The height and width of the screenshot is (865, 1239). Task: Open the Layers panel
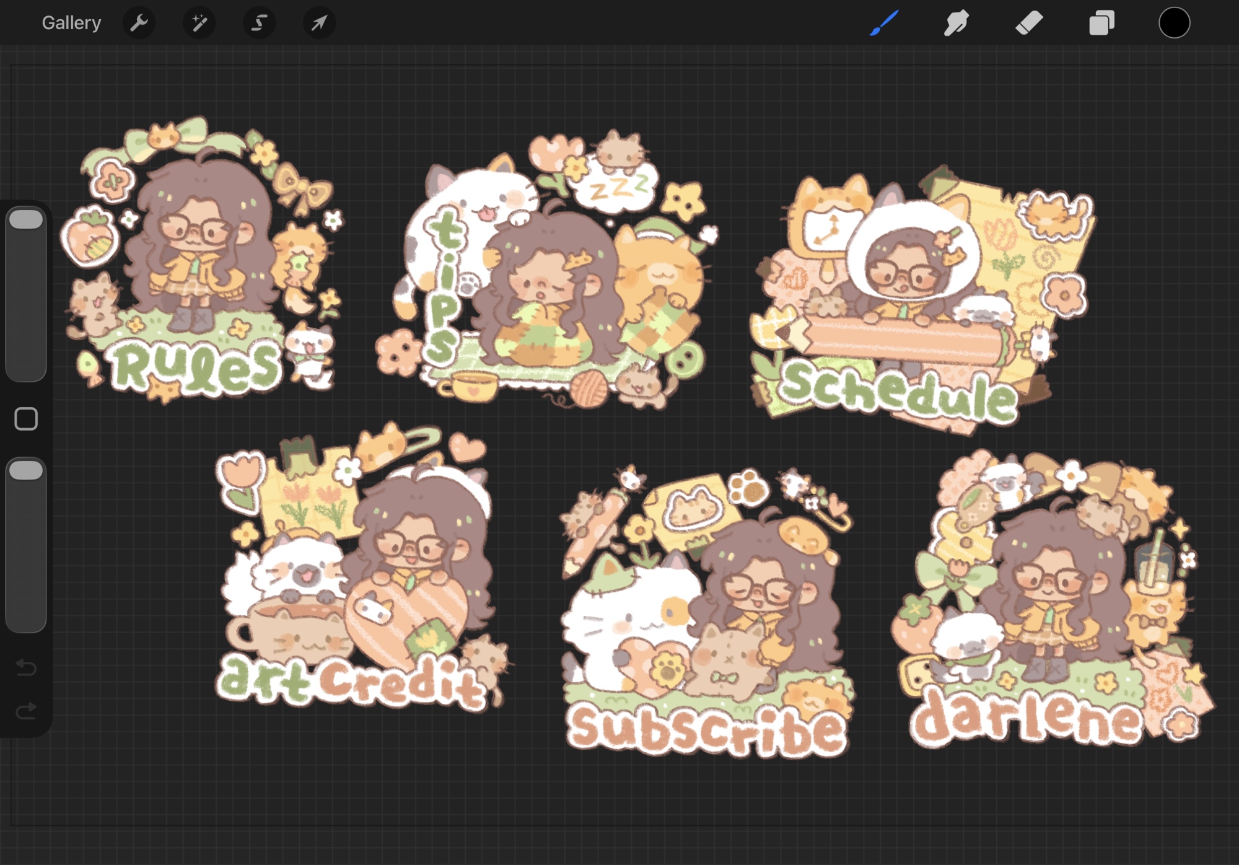[1101, 24]
